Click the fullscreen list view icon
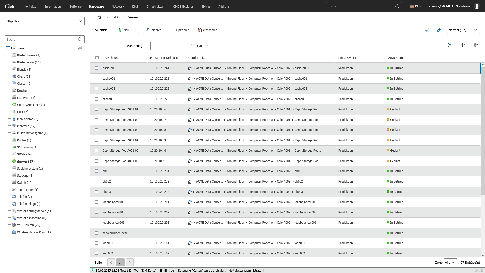This screenshot has width=485, height=273. pos(450,45)
